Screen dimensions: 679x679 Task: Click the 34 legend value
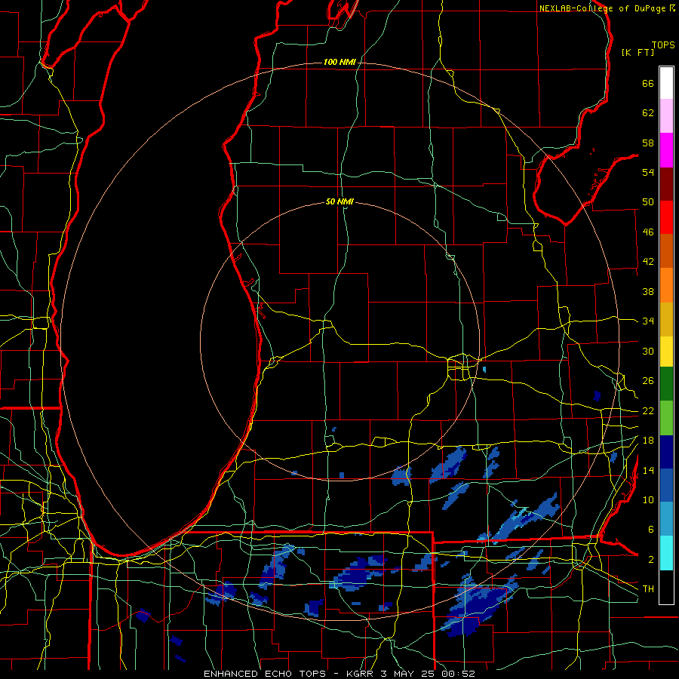click(x=648, y=321)
